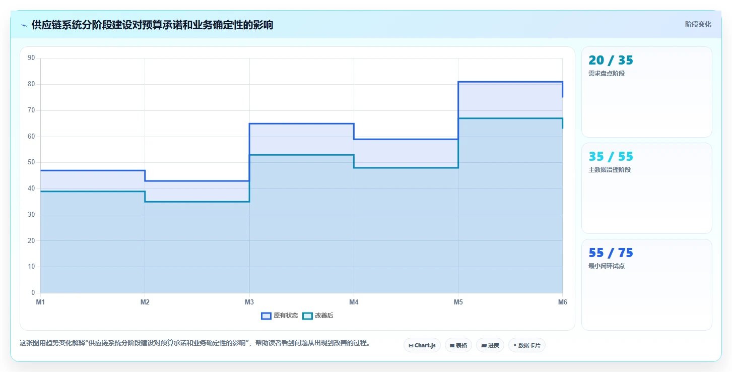The image size is (732, 372).
Task: Click the M2 x-axis label
Action: [145, 302]
